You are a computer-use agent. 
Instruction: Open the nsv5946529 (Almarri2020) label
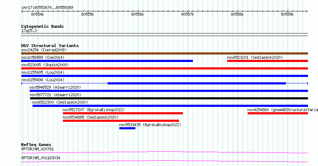[x=55, y=87]
